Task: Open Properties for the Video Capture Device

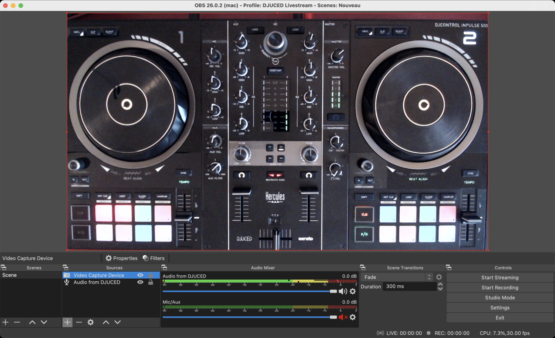Action: [x=121, y=258]
